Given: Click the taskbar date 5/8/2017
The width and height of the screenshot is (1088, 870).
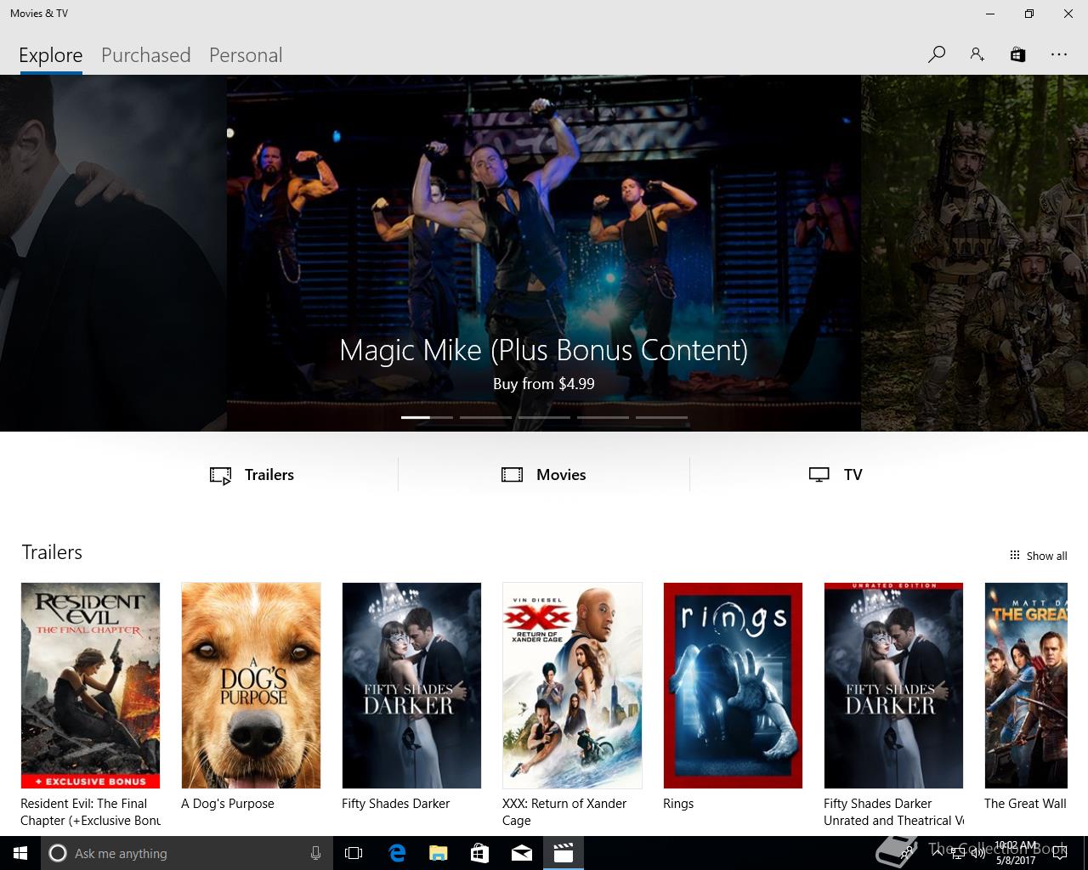Looking at the screenshot, I should [x=1016, y=861].
